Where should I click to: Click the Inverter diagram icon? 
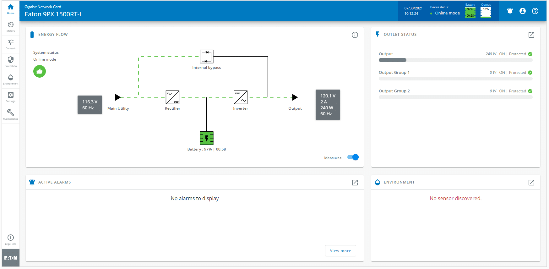pyautogui.click(x=241, y=97)
